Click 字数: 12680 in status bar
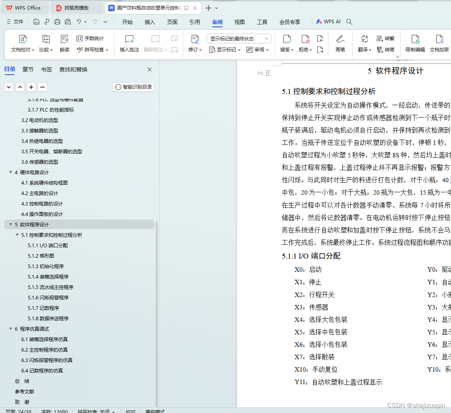 pyautogui.click(x=55, y=411)
